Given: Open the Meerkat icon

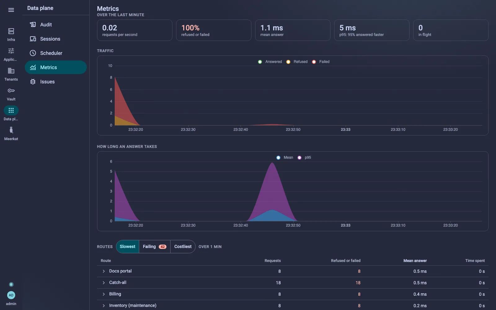Looking at the screenshot, I should point(11,130).
